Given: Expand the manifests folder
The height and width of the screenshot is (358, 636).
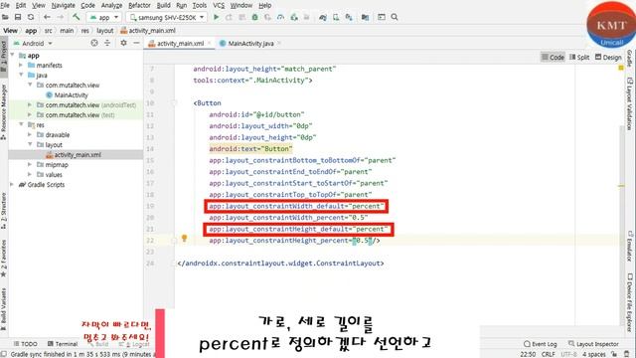Looking at the screenshot, I should tap(21, 65).
